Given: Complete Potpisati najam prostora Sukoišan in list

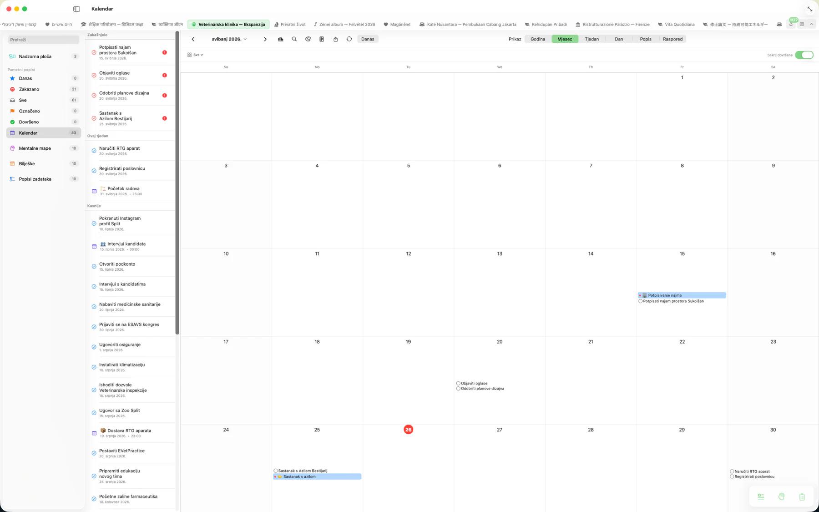Looking at the screenshot, I should [x=94, y=52].
